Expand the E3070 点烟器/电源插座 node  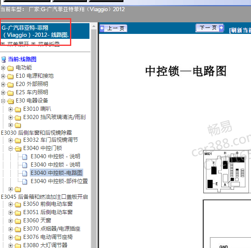(10, 229)
